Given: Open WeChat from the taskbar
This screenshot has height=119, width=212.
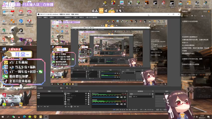Looking at the screenshot, I should coord(14,117).
